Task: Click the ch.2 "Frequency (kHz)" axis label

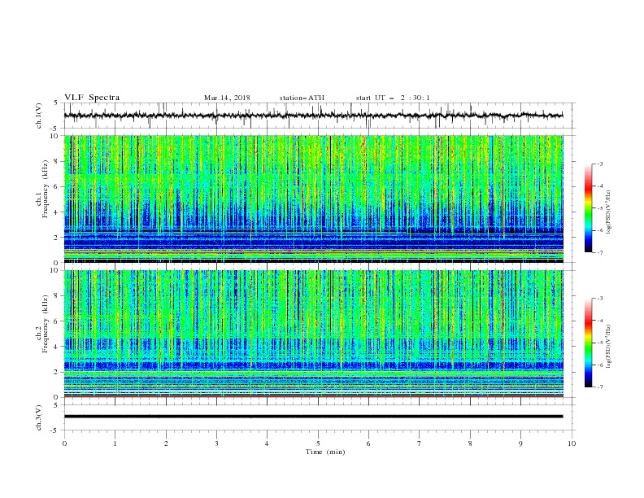Action: pos(46,324)
